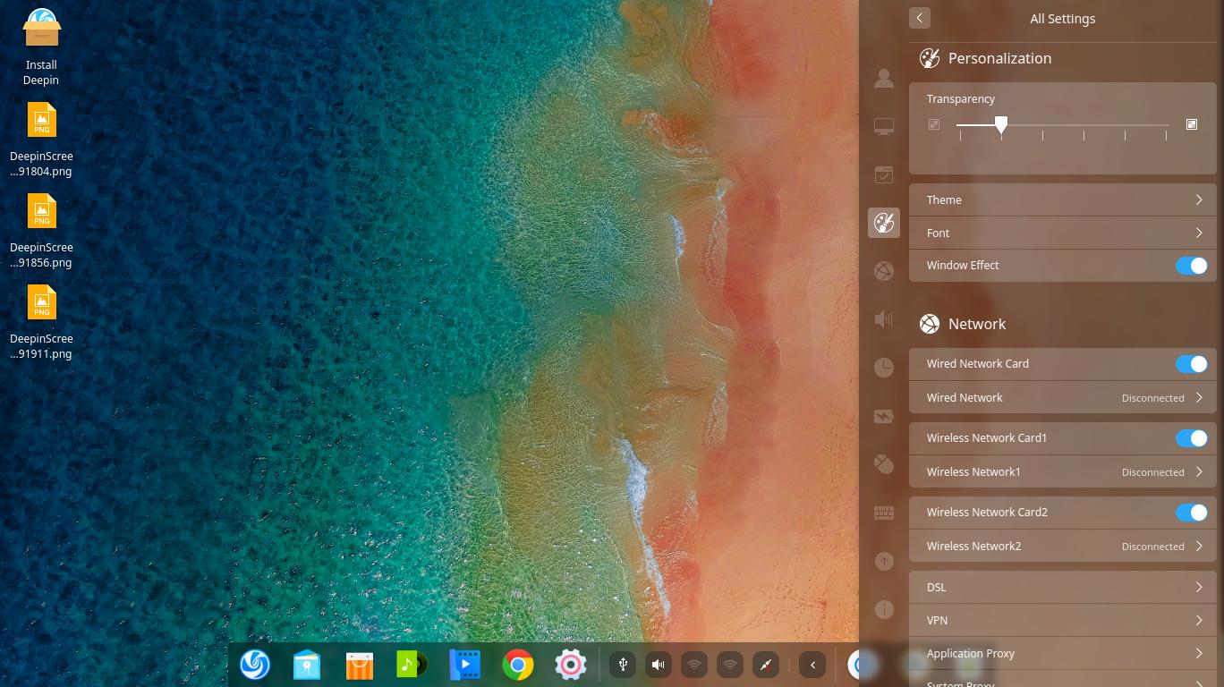The height and width of the screenshot is (687, 1224).
Task: Open the Accounts settings icon
Action: (884, 79)
